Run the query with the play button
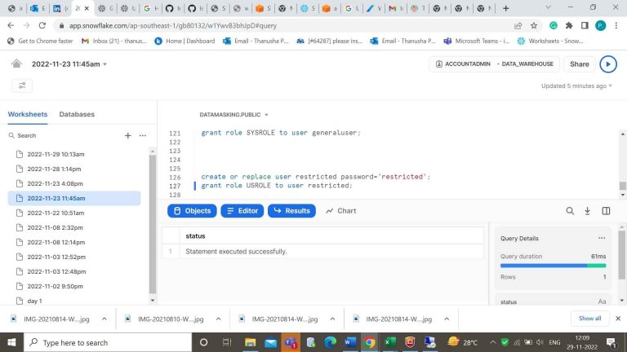627x352 pixels. pos(608,64)
